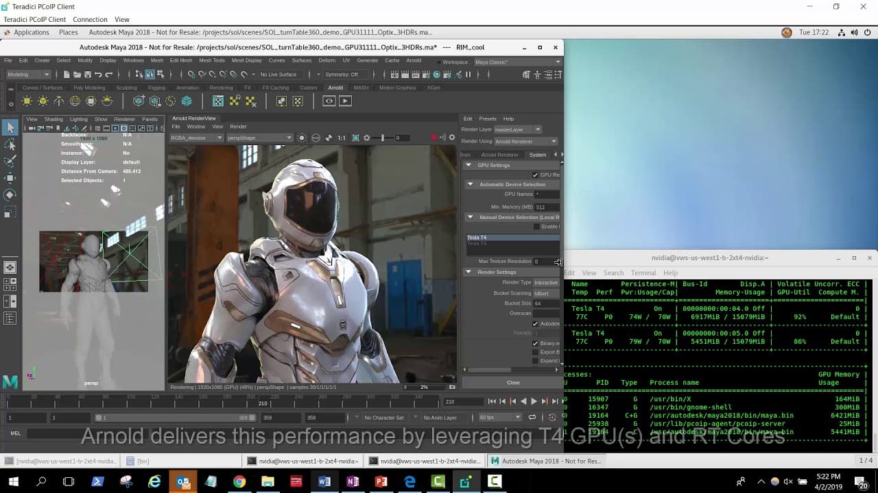Open the Mesh Tools menu
The height and width of the screenshot is (493, 878).
[x=212, y=60]
